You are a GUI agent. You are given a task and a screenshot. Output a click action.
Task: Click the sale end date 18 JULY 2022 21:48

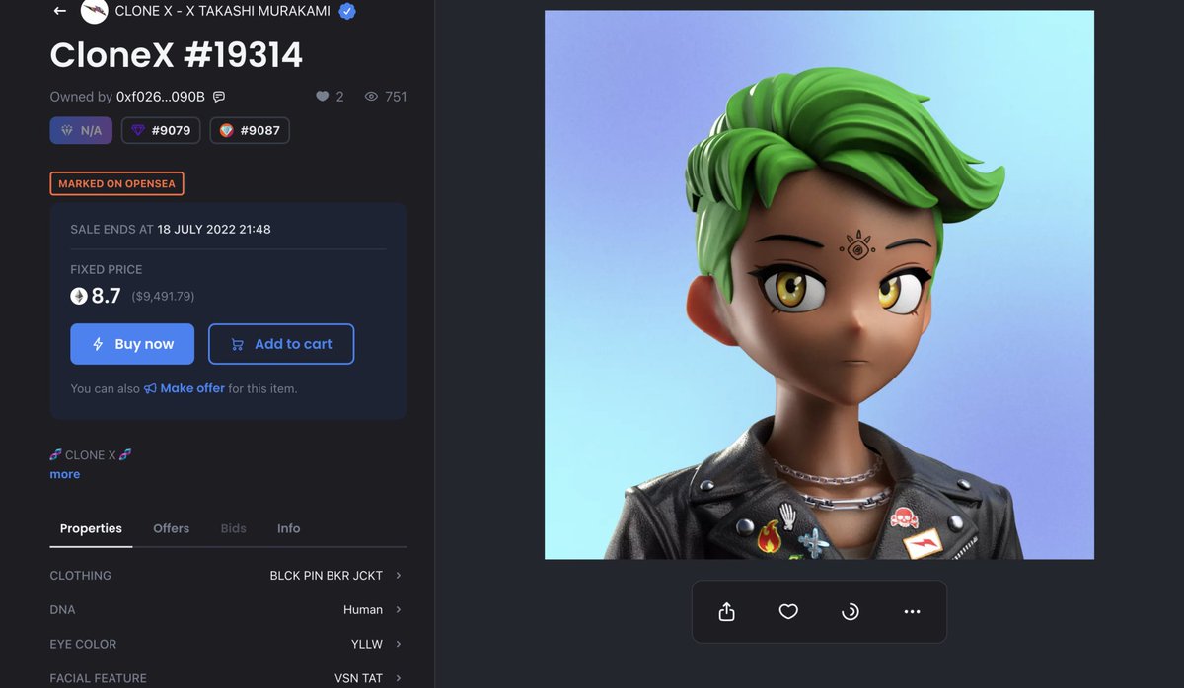214,229
